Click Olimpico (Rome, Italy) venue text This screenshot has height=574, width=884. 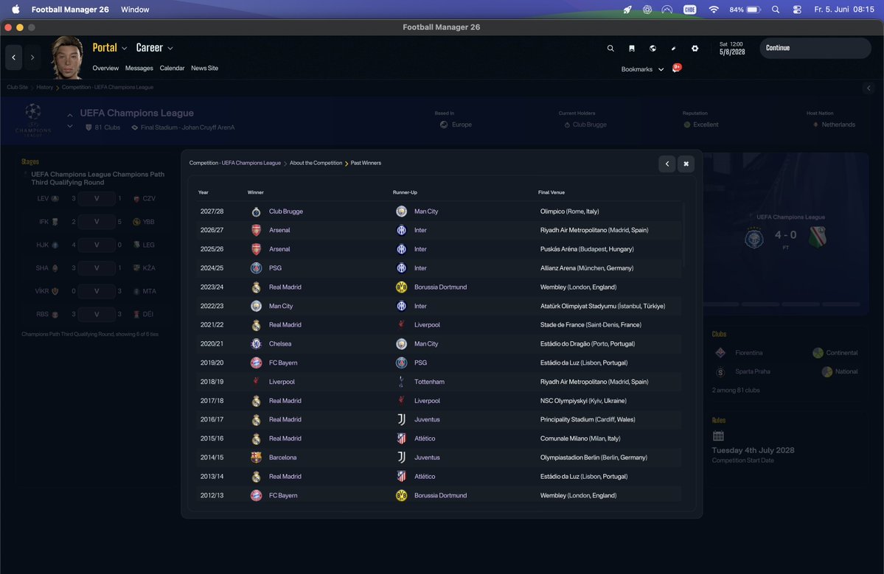click(x=569, y=211)
